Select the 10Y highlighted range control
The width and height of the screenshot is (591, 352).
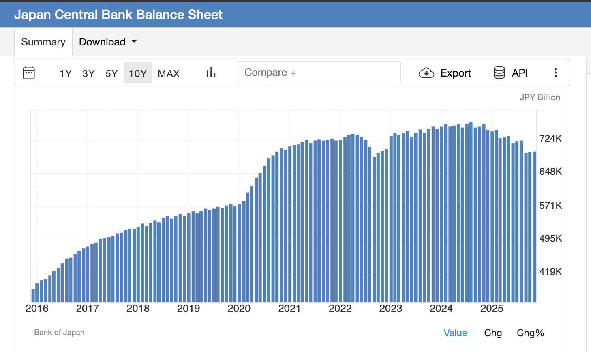click(138, 73)
